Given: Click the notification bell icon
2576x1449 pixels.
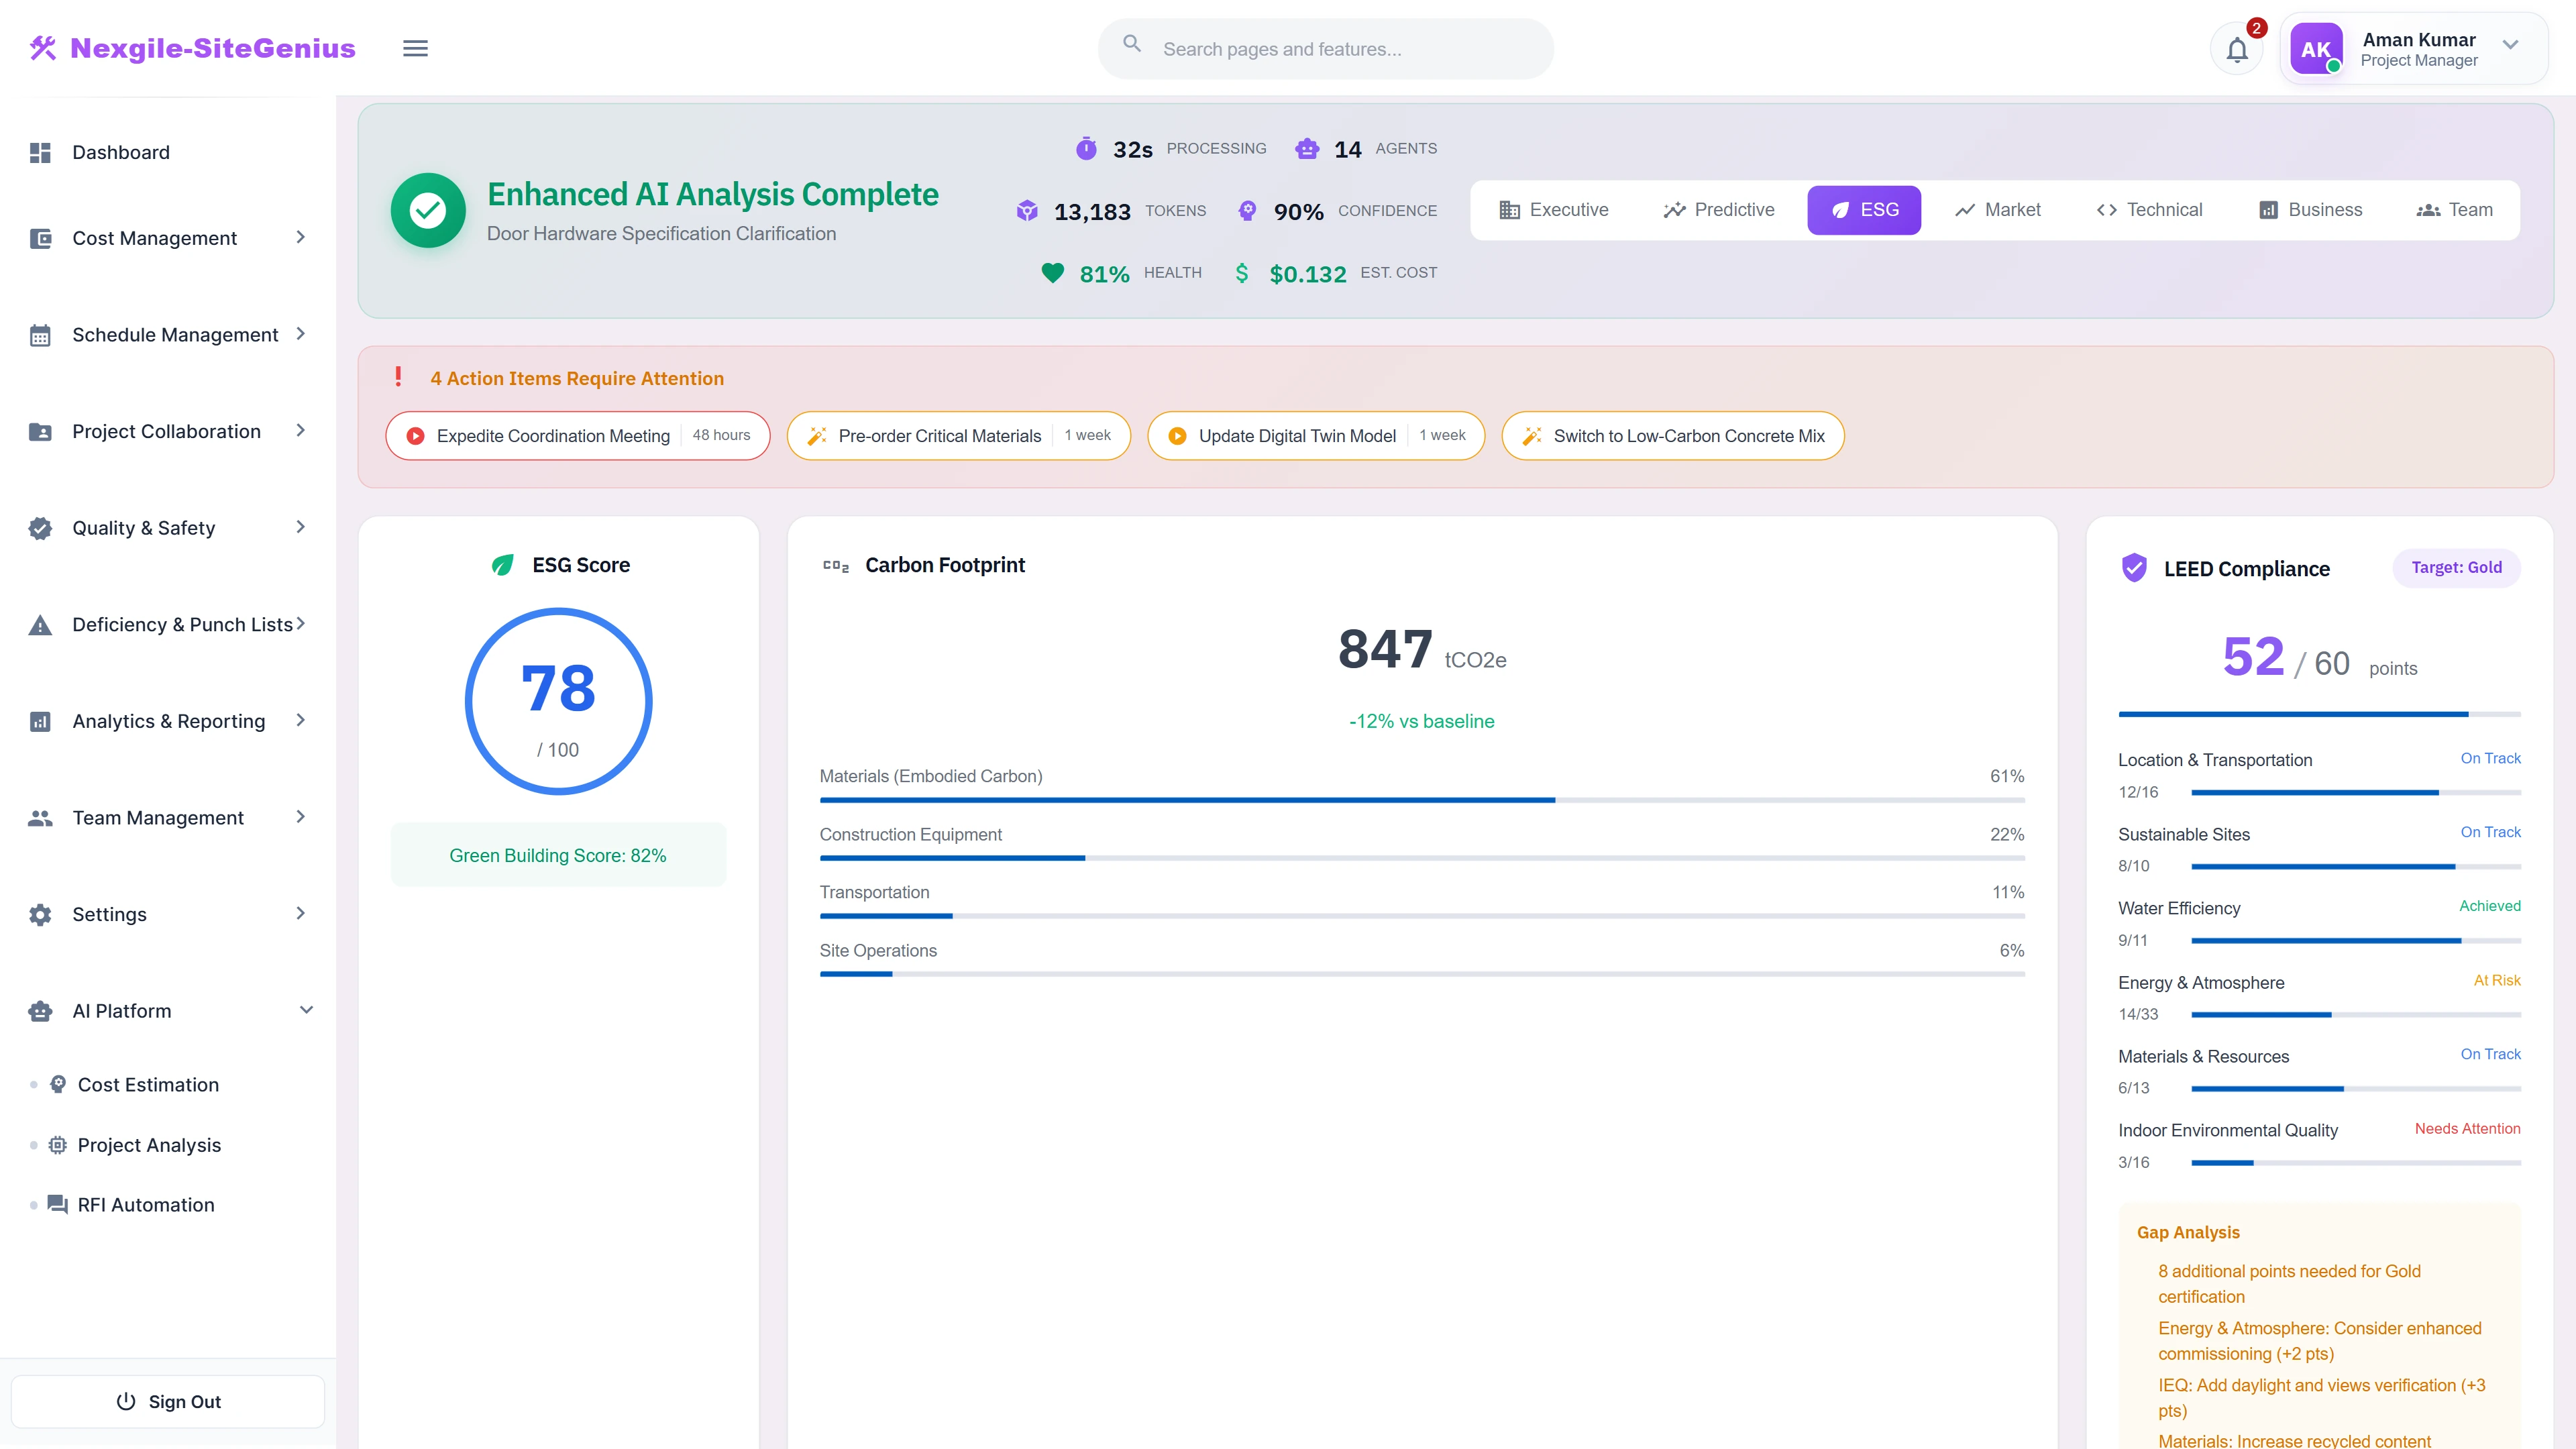Looking at the screenshot, I should 2236,49.
